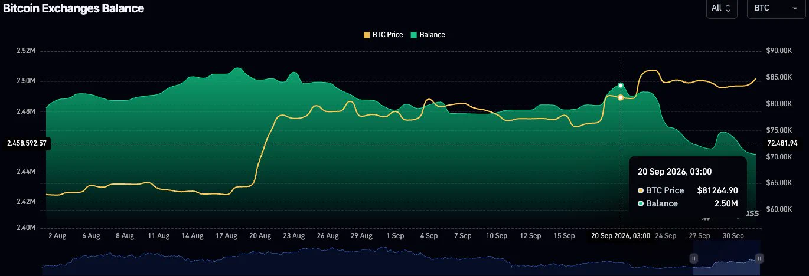Screen dimensions: 809x276
Task: Click the 2,458,592.57 left axis label
Action: tap(27, 143)
